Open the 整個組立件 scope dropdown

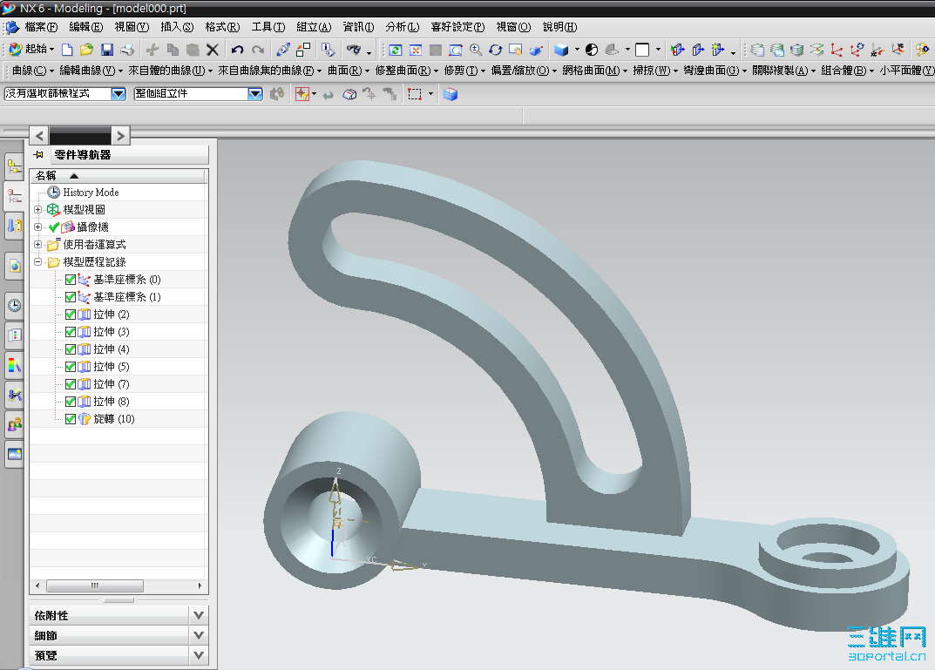pos(255,93)
